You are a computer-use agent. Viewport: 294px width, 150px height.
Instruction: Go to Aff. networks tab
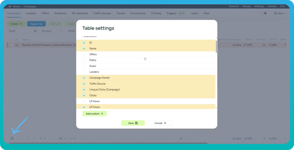click(80, 13)
